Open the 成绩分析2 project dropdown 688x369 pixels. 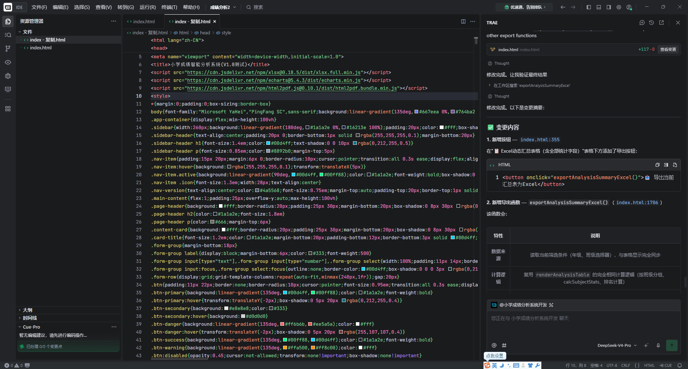(223, 7)
